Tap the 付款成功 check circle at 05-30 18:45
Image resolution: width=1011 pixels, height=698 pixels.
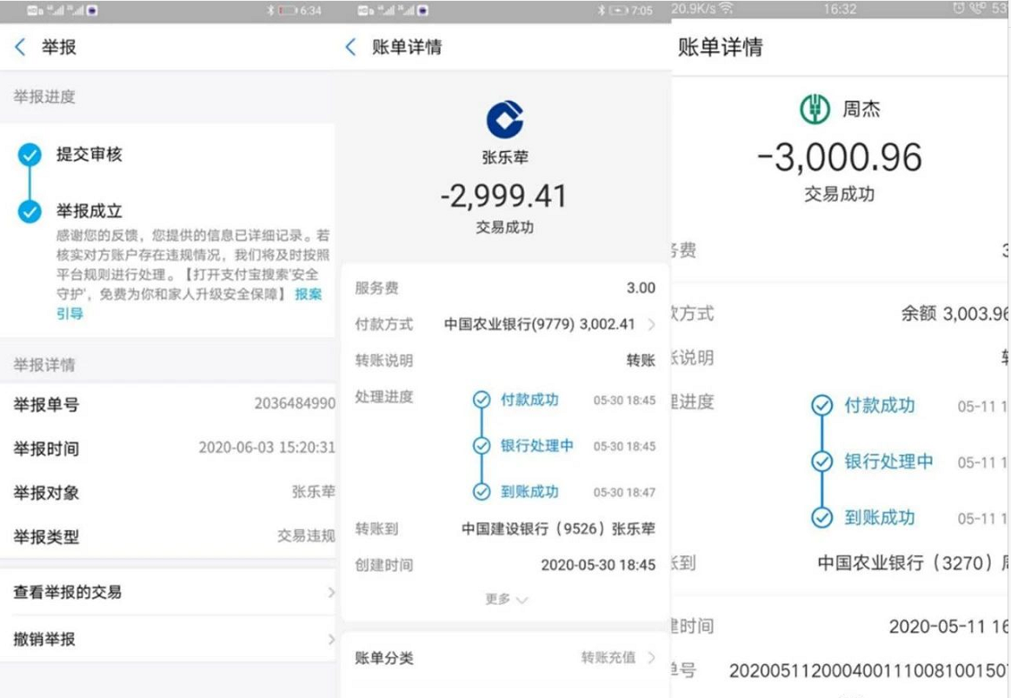[482, 400]
